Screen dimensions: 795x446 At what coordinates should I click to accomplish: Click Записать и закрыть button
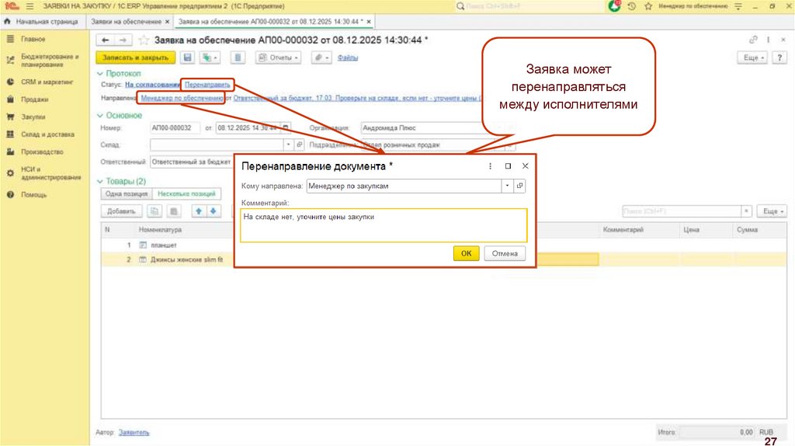135,57
